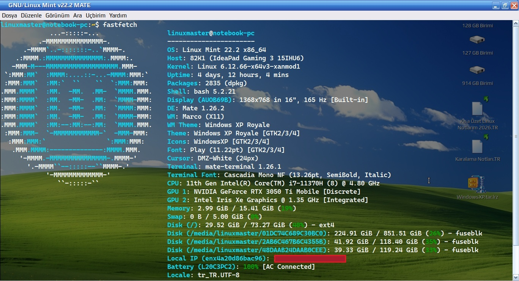Click the linuxmaster@notebook-pc header above the dashed line

(x=211, y=33)
